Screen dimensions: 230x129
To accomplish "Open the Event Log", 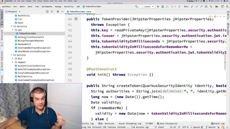I will pyautogui.click(x=218, y=124).
